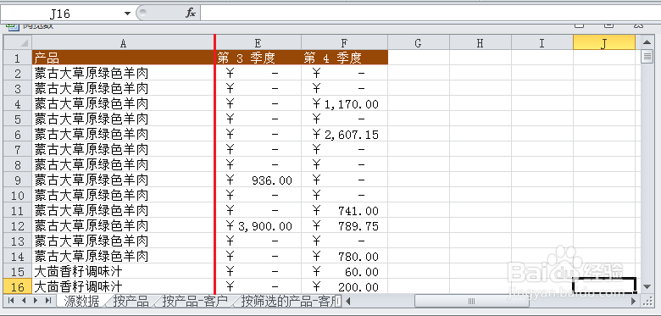
Task: Click cell with ￥60.00
Action: tap(344, 271)
